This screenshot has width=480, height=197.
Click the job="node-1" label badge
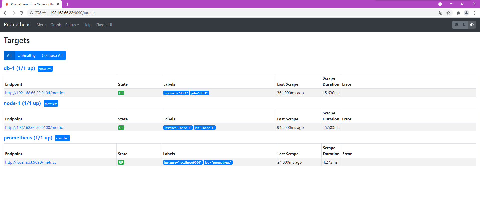pyautogui.click(x=205, y=128)
